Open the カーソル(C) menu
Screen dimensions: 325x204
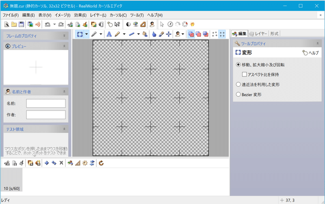click(x=118, y=15)
